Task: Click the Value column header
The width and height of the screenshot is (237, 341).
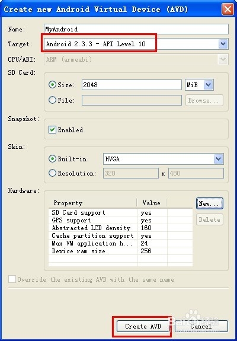Action: coord(152,203)
